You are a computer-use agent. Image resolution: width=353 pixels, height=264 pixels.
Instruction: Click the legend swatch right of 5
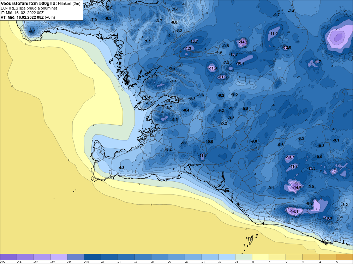345,257
